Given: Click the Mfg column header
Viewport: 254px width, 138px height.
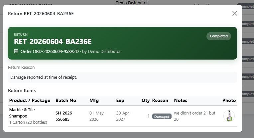Looking at the screenshot, I should [x=94, y=100].
